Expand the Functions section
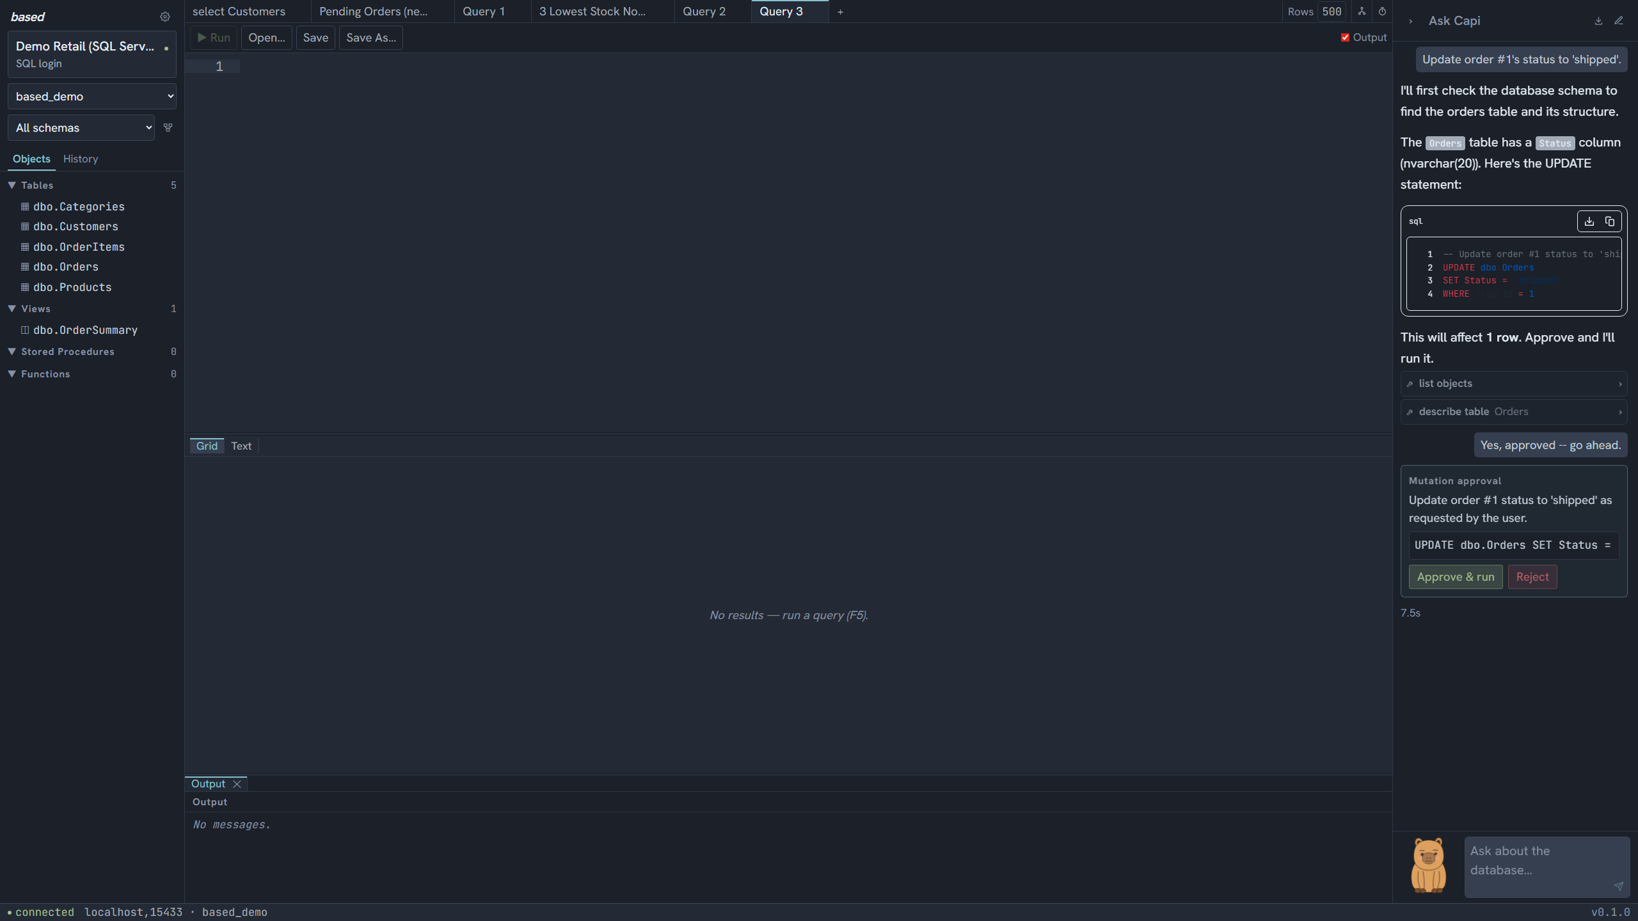The height and width of the screenshot is (921, 1638). 12,374
